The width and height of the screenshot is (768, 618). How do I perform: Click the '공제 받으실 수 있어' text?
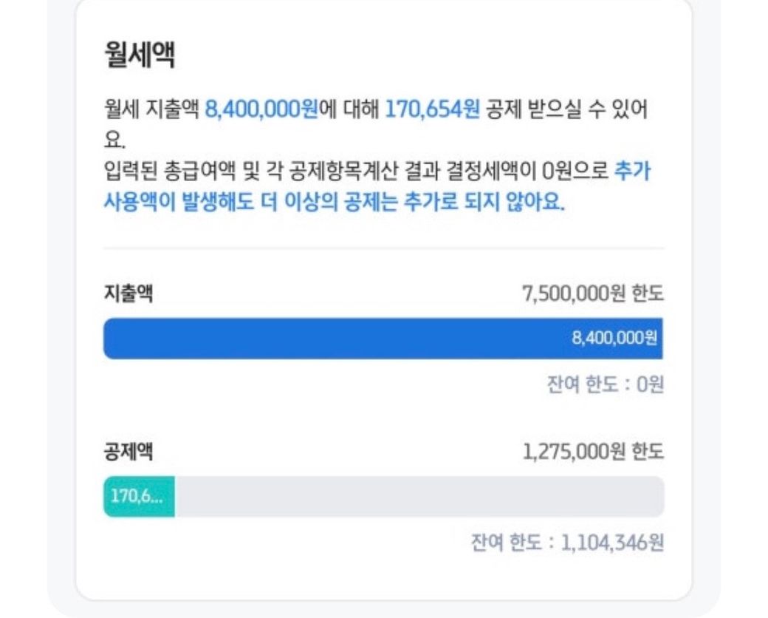567,110
